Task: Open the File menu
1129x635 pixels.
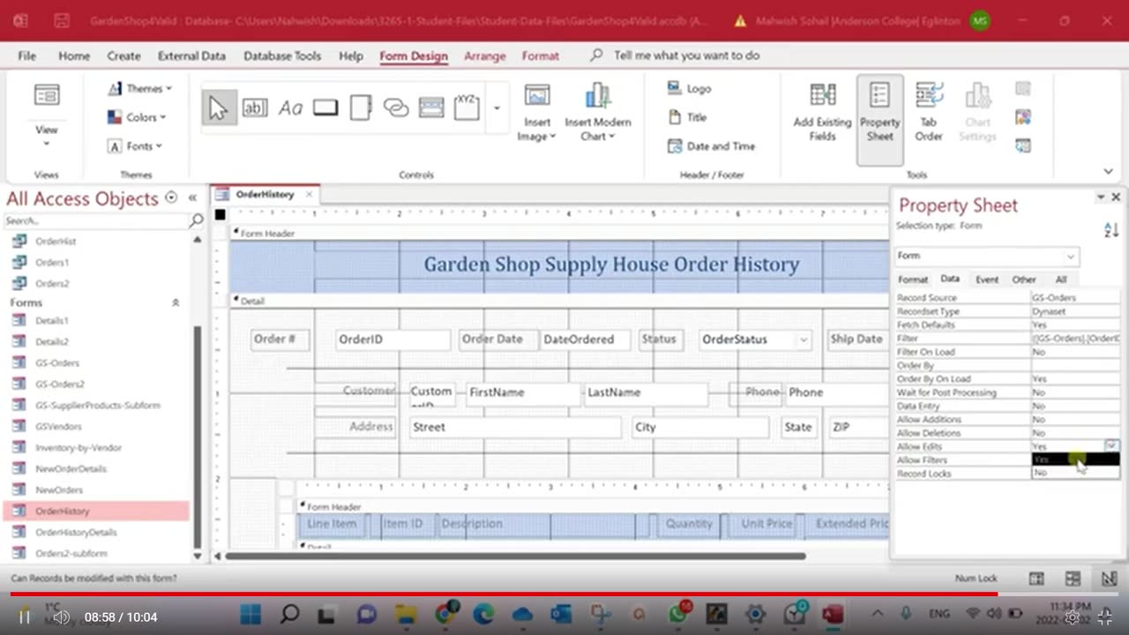Action: tap(27, 56)
